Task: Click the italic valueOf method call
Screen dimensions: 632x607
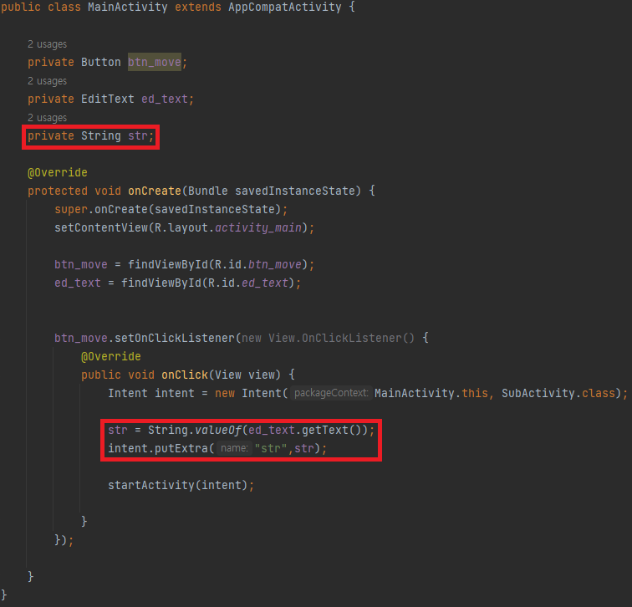Action: tap(217, 430)
